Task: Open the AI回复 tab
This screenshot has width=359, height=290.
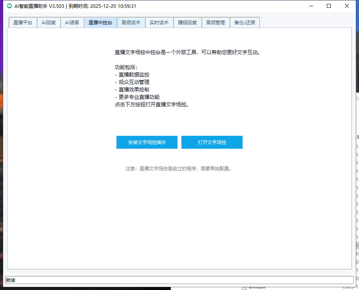Action: point(49,23)
